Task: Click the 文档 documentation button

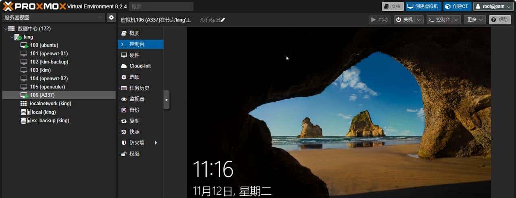Action: [393, 6]
